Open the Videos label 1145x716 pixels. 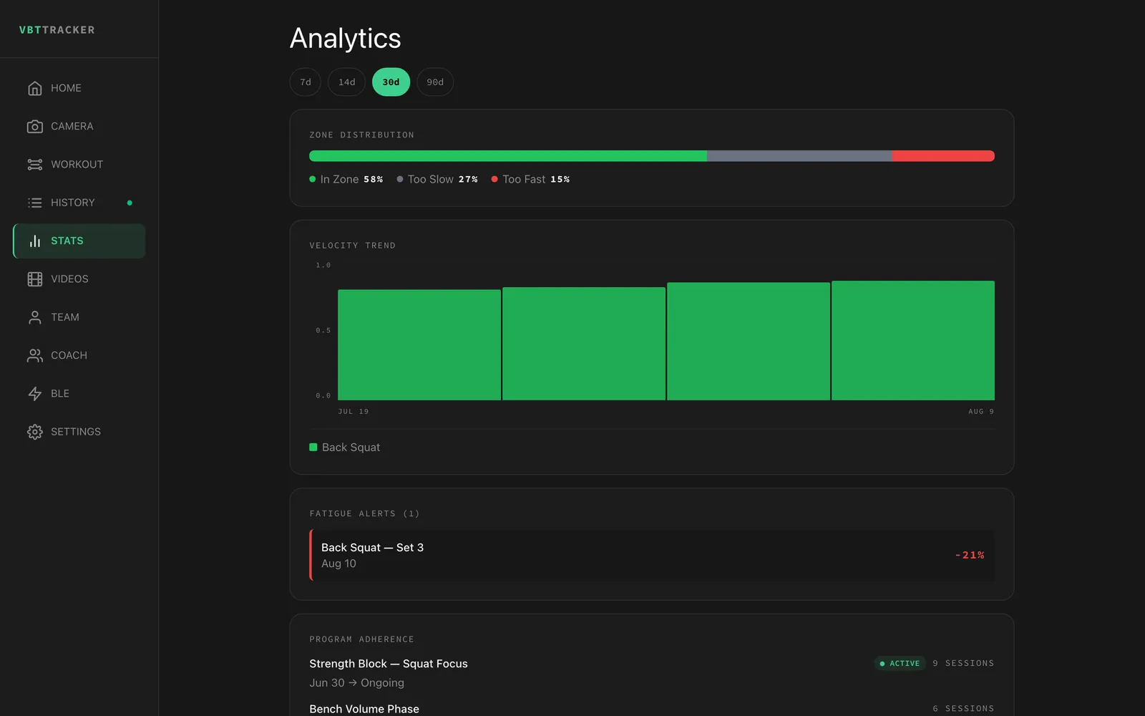click(x=69, y=279)
